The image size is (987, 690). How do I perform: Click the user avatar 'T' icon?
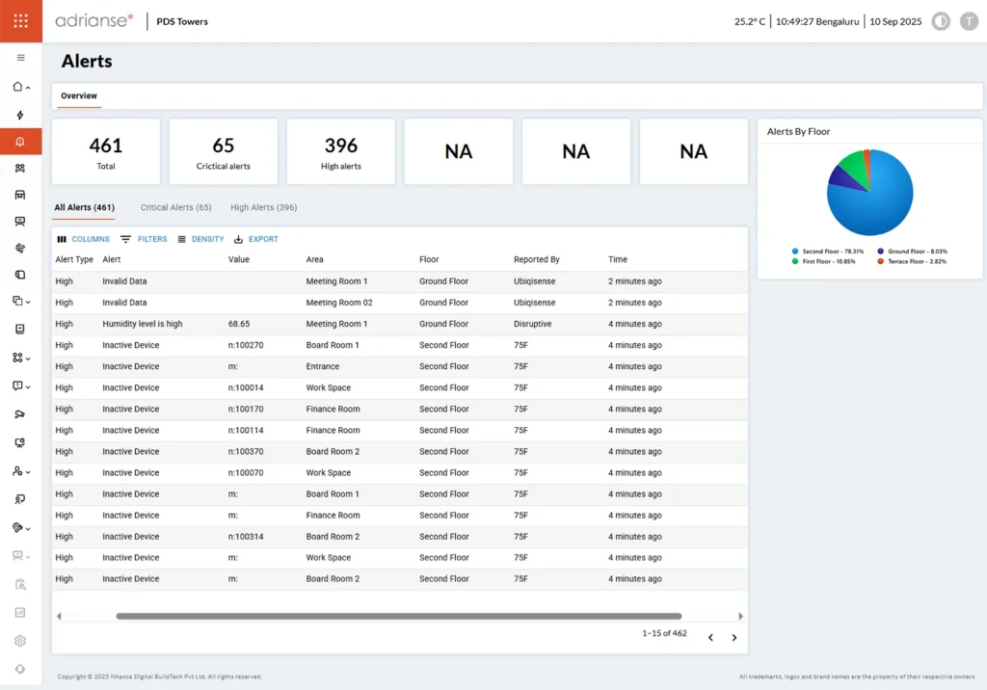969,21
